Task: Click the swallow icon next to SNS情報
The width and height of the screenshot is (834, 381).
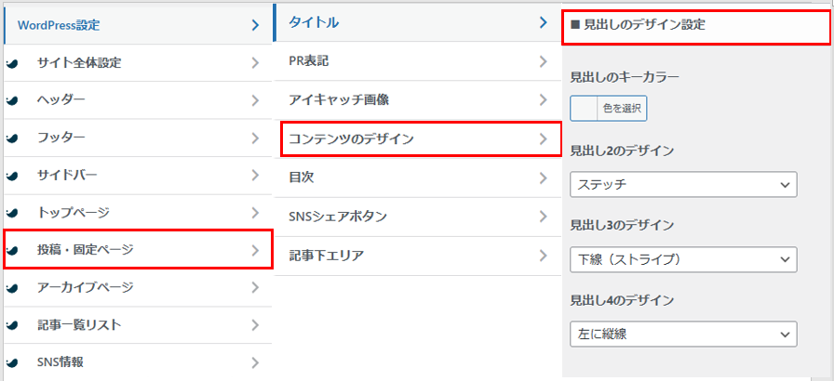Action: (x=10, y=362)
